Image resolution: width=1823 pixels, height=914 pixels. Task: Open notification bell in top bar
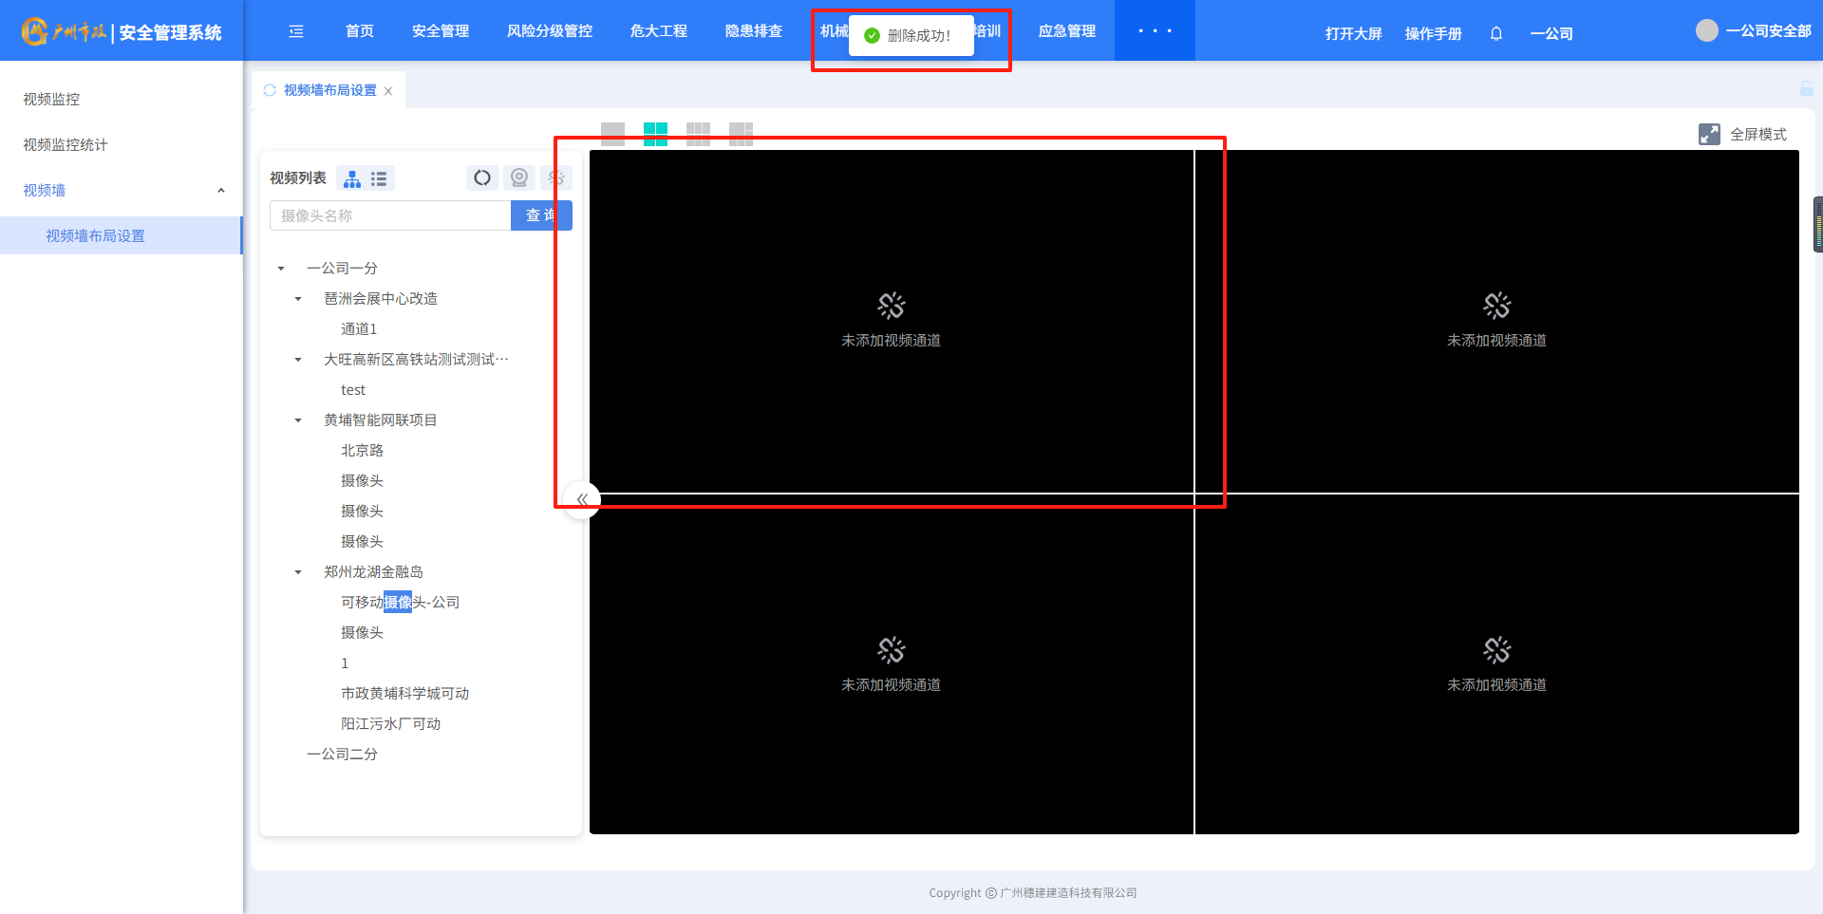tap(1496, 33)
